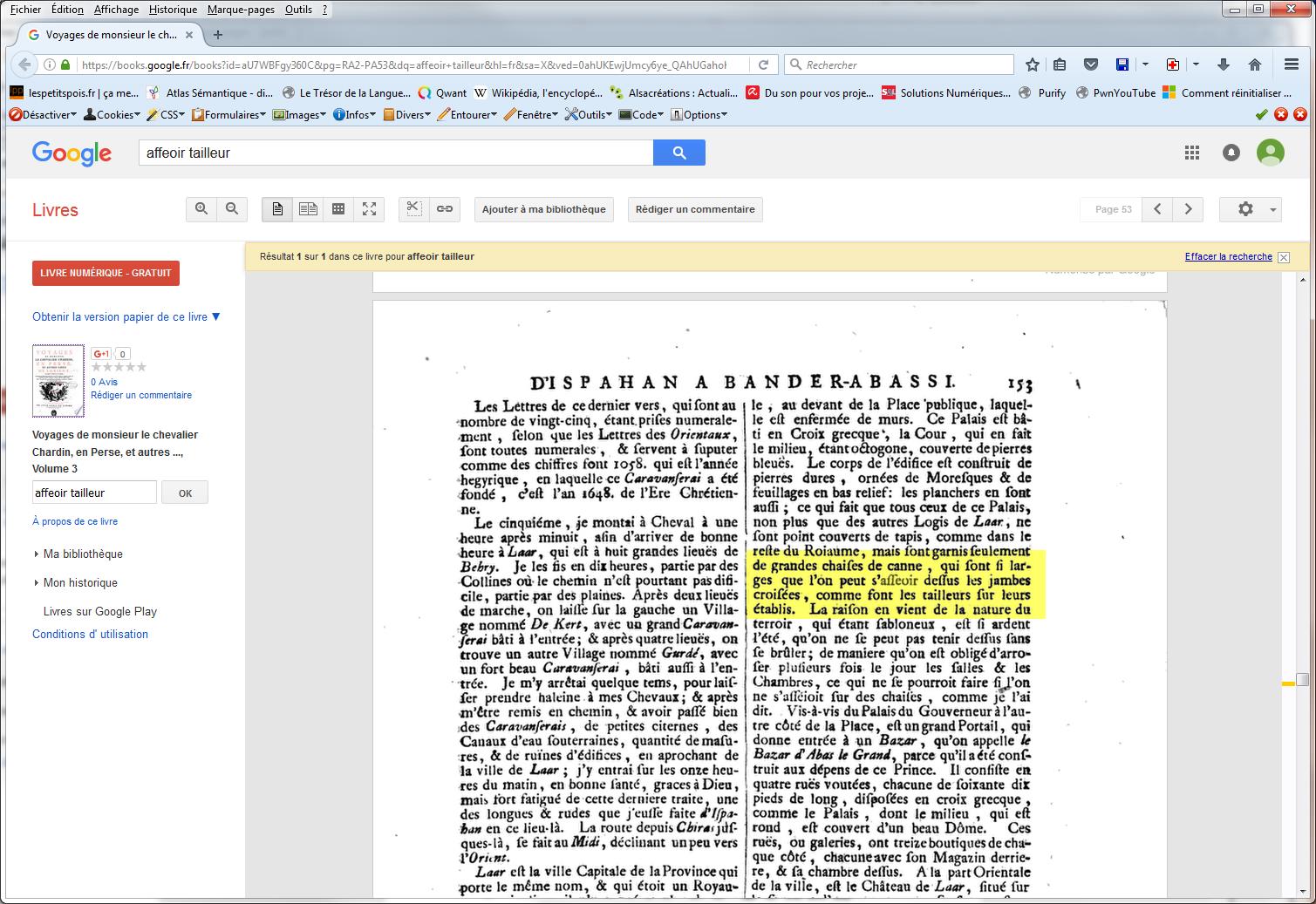The image size is (1316, 904).
Task: Click the in-book search field in sidebar
Action: tap(94, 493)
